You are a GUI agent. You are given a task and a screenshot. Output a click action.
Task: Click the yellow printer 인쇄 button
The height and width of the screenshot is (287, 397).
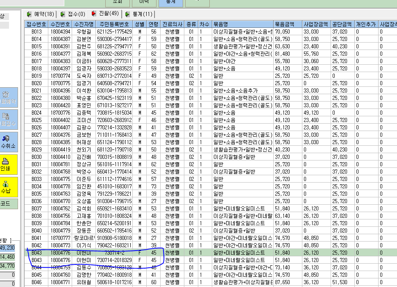coord(8,164)
